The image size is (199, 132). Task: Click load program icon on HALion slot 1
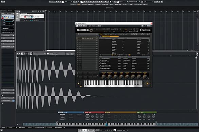click(x=97, y=38)
